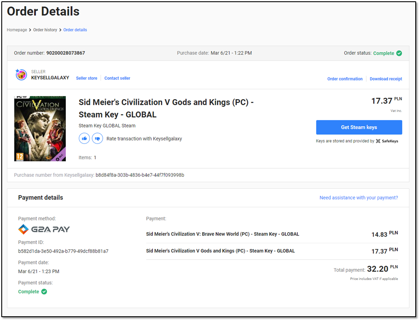This screenshot has height=321, width=420.
Task: Open the Seller store page
Action: coord(86,78)
